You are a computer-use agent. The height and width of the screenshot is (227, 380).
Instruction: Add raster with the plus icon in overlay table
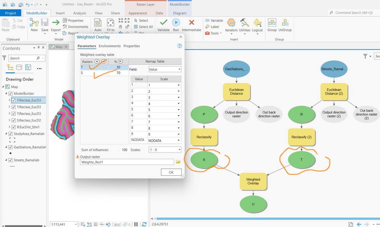[x=97, y=62]
